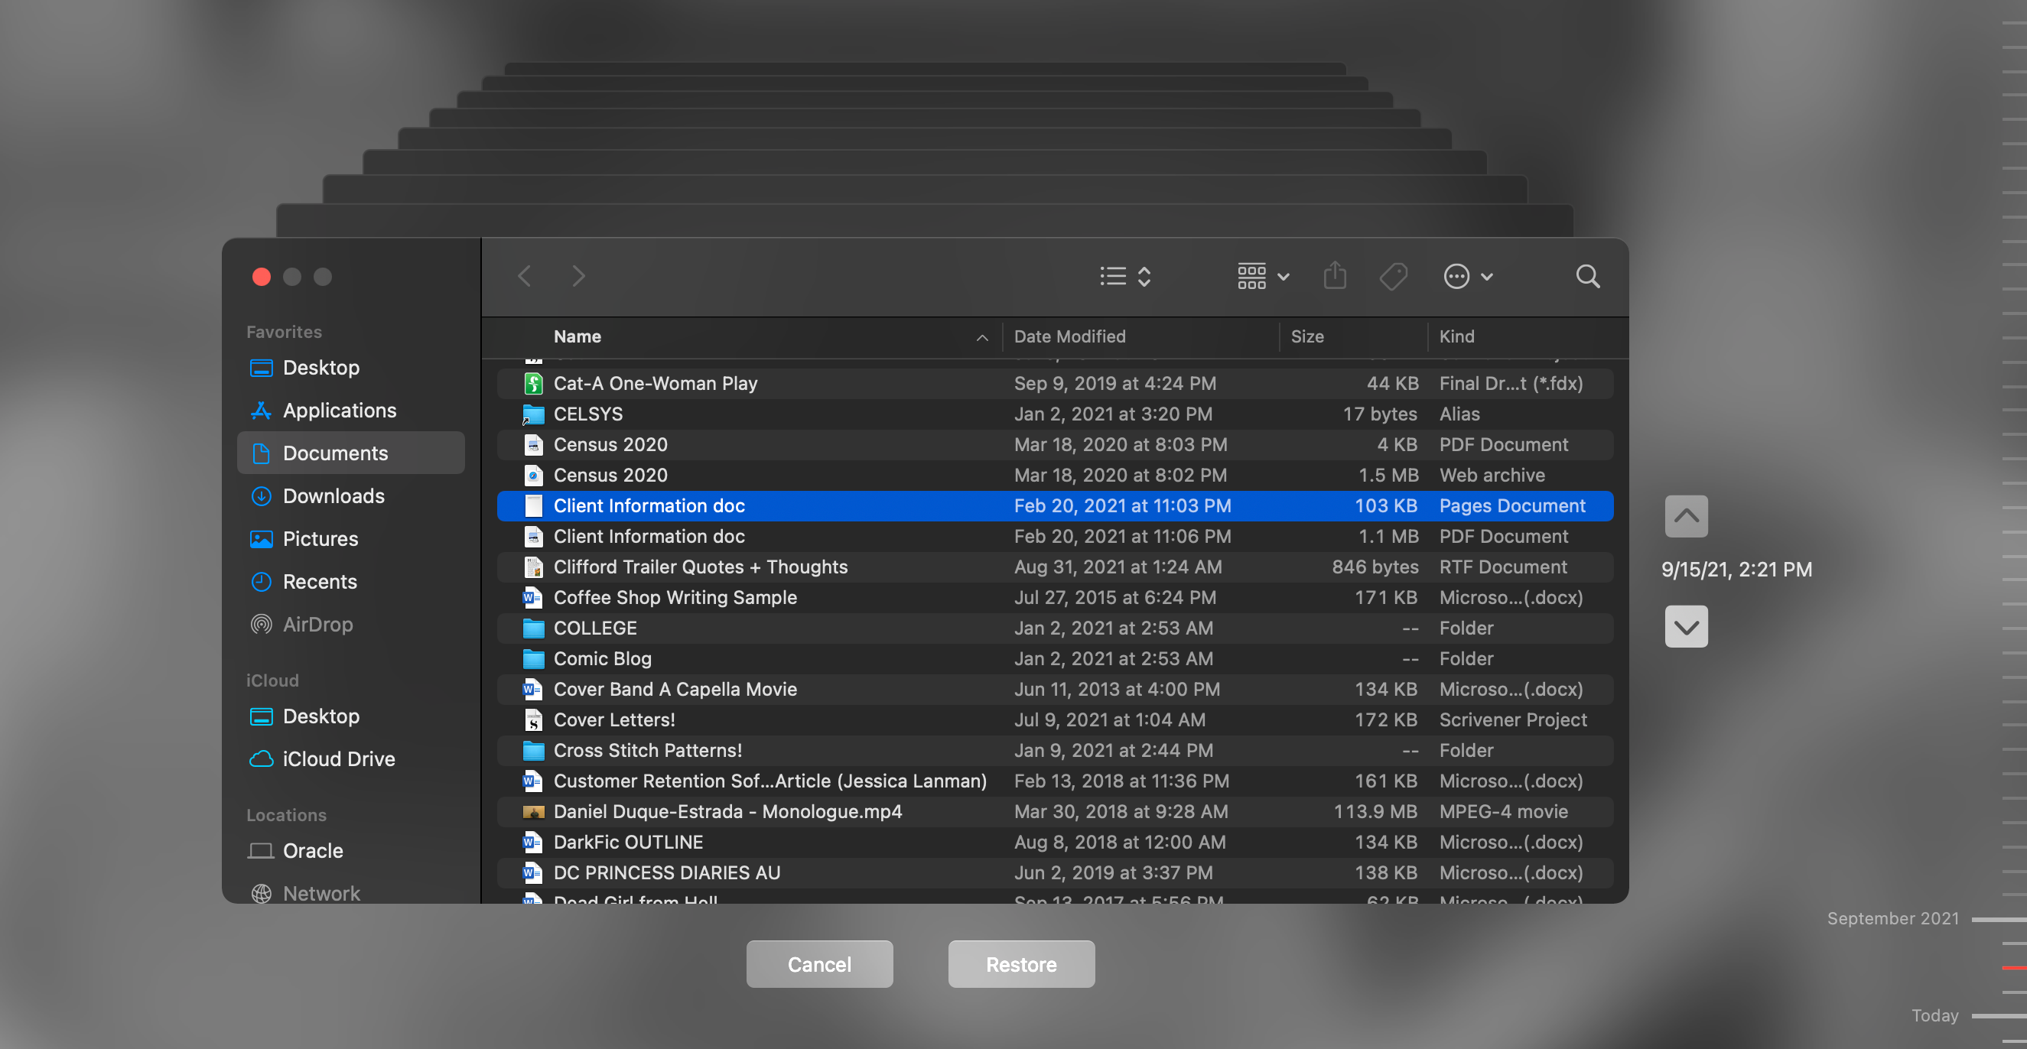Open search with the magnifier icon
2027x1049 pixels.
1587,277
